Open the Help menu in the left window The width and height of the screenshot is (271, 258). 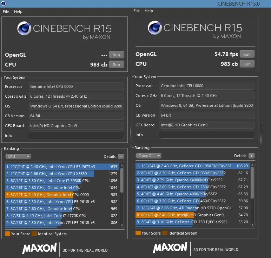18,12
